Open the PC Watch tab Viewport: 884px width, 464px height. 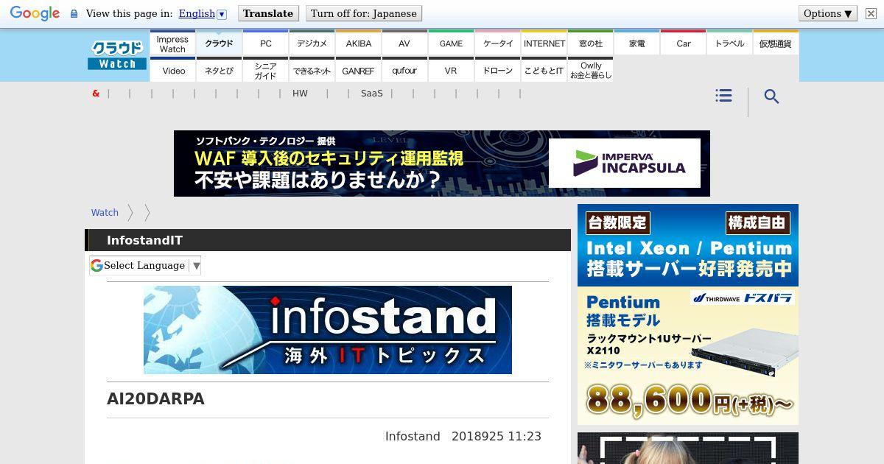point(266,43)
